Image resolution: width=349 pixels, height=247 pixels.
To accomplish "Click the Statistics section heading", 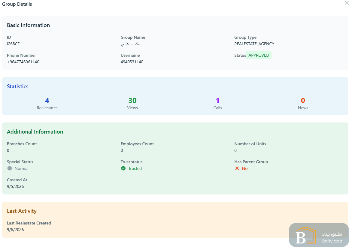I will click(18, 86).
